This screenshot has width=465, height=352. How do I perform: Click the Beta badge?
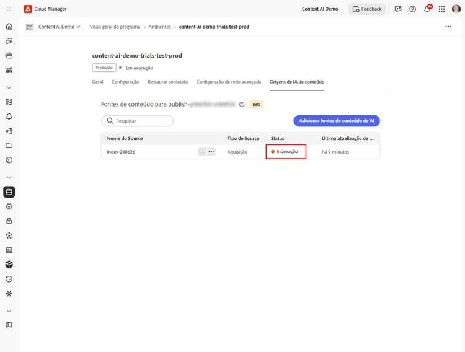tap(256, 104)
